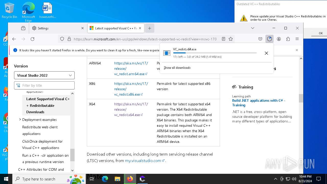This screenshot has width=327, height=184.
Task: Bookmark this page with the star
Action: coord(231,39)
